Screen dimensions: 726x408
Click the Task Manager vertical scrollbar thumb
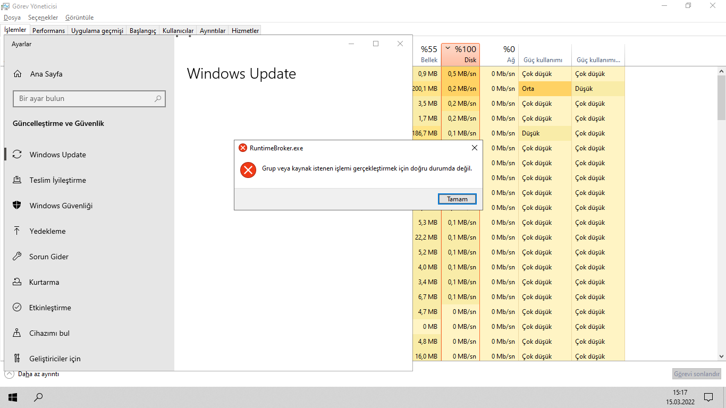721,98
